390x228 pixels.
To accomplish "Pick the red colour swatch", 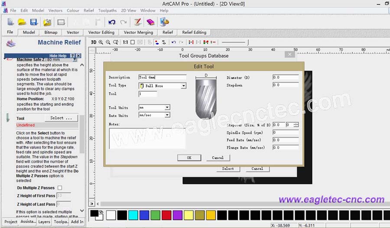I will pos(166,215).
